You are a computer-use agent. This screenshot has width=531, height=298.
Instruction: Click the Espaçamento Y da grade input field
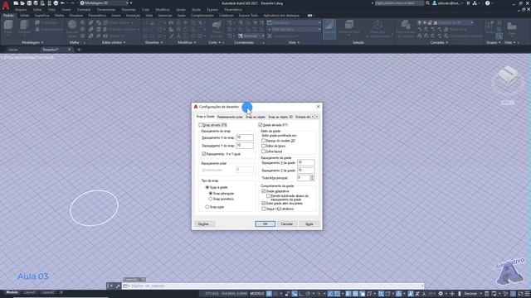306,171
